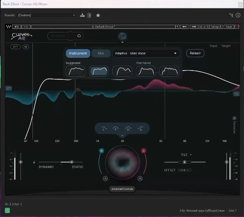Click the red icon at Waves toolbar end
This screenshot has width=244, height=217.
(237, 27)
